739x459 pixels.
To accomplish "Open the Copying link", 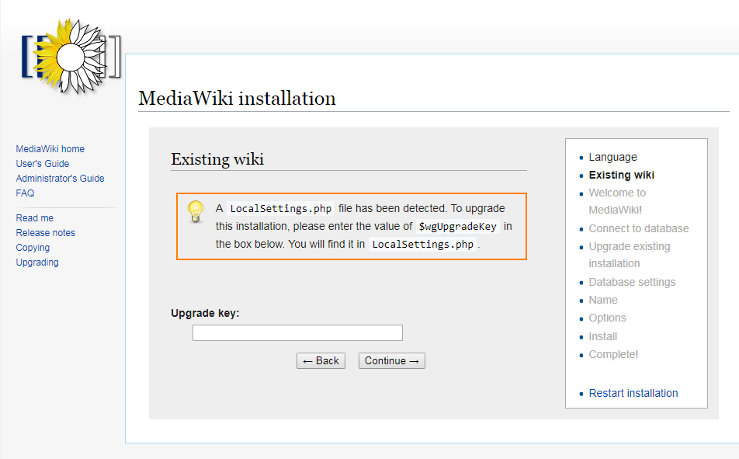I will (33, 248).
